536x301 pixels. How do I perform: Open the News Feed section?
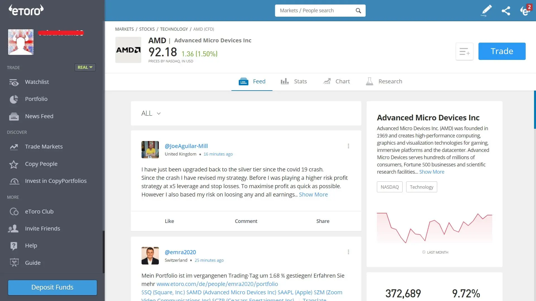click(x=39, y=116)
